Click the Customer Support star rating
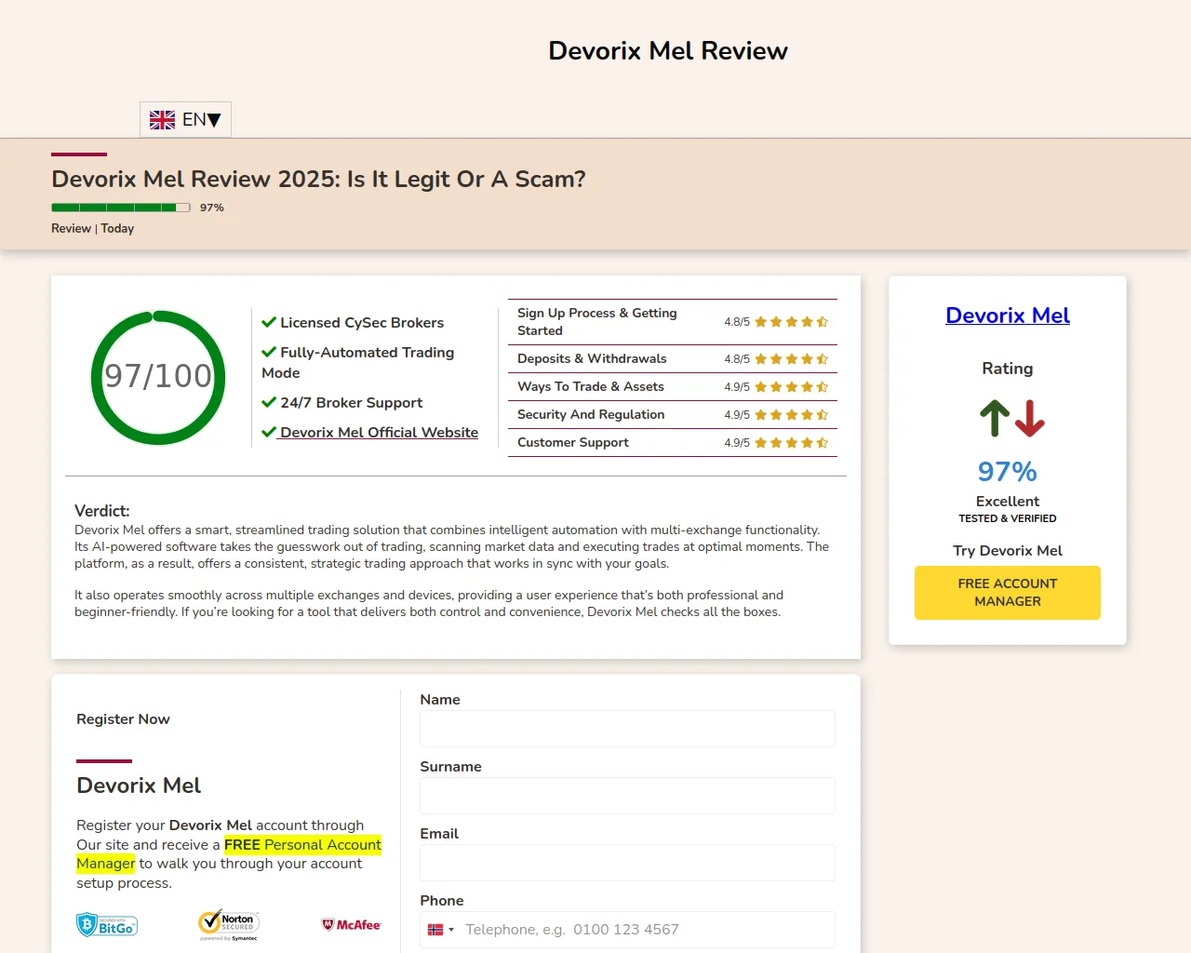This screenshot has height=953, width=1191. coord(791,443)
